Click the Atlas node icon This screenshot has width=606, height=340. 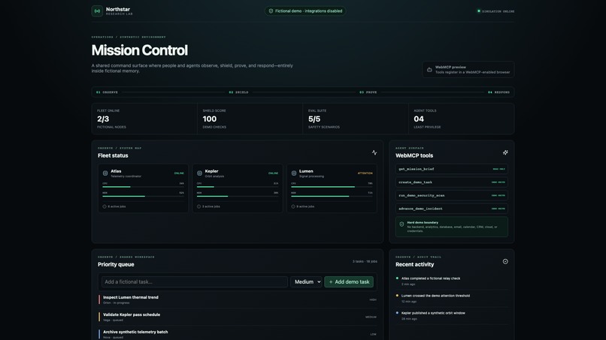tap(105, 173)
